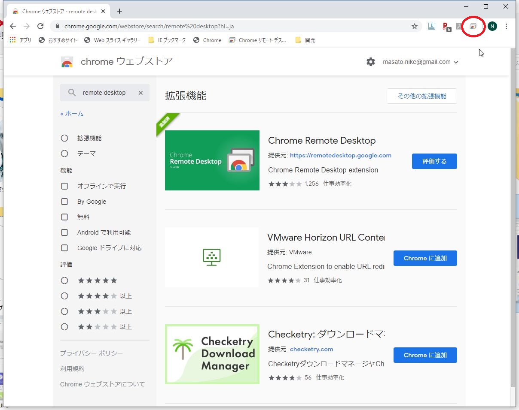Click その他の拡張機能 button
Viewport: 519px width, 410px height.
pos(422,96)
